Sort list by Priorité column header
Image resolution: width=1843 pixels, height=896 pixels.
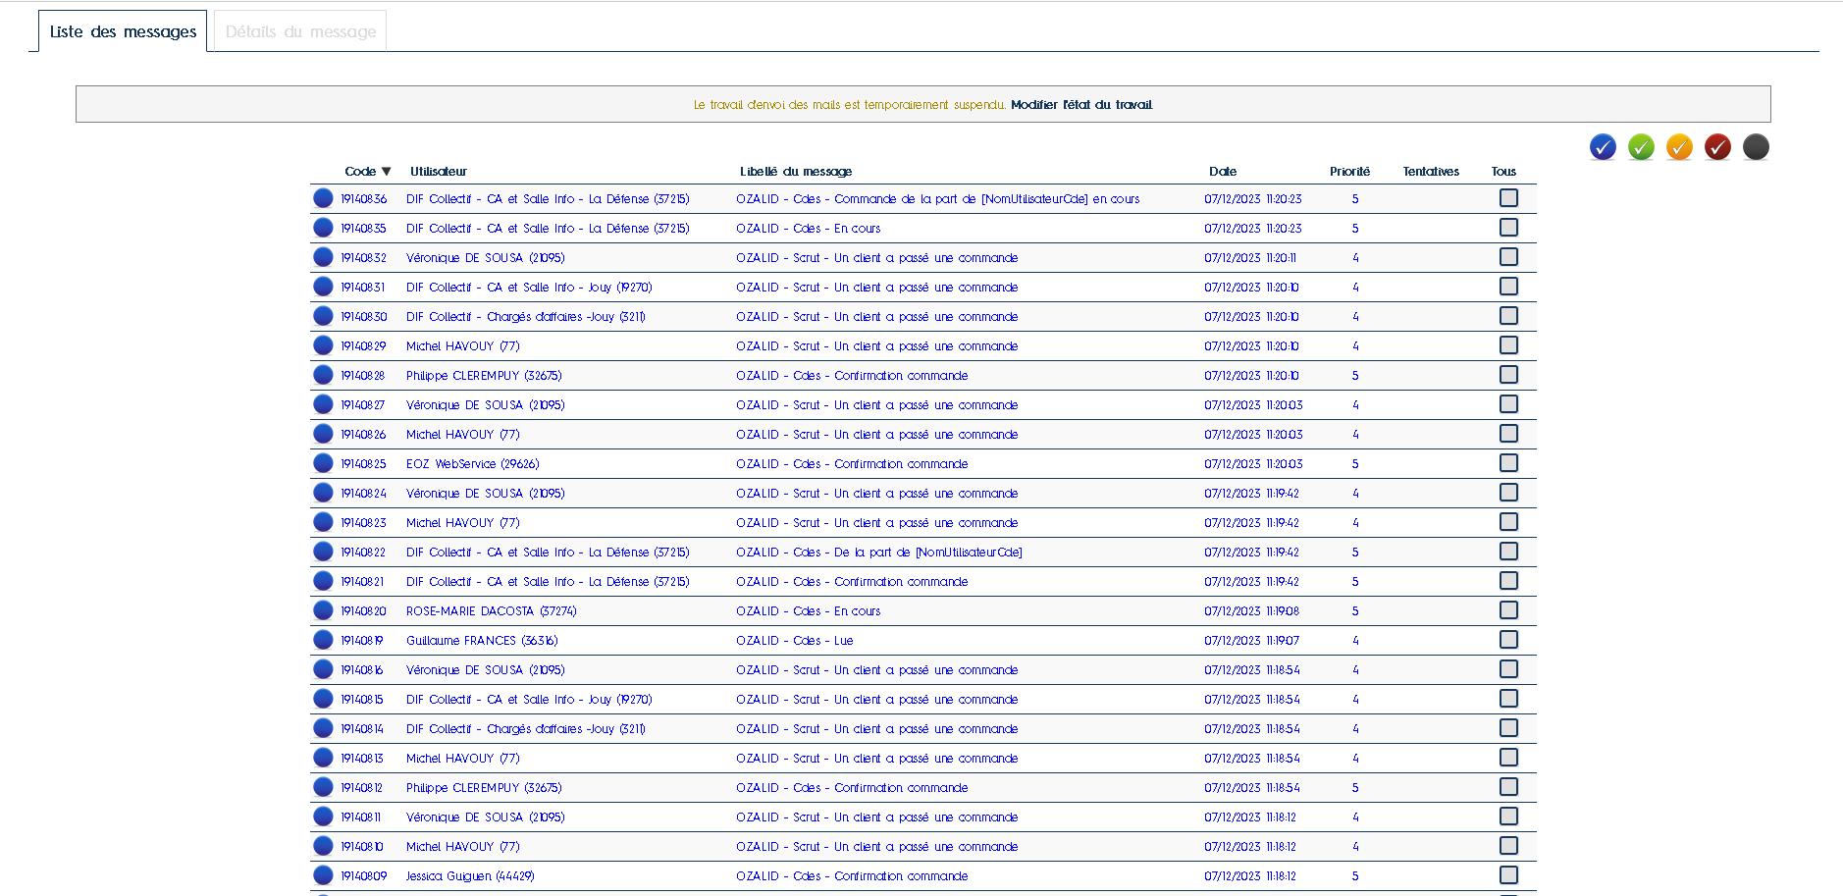tap(1349, 172)
